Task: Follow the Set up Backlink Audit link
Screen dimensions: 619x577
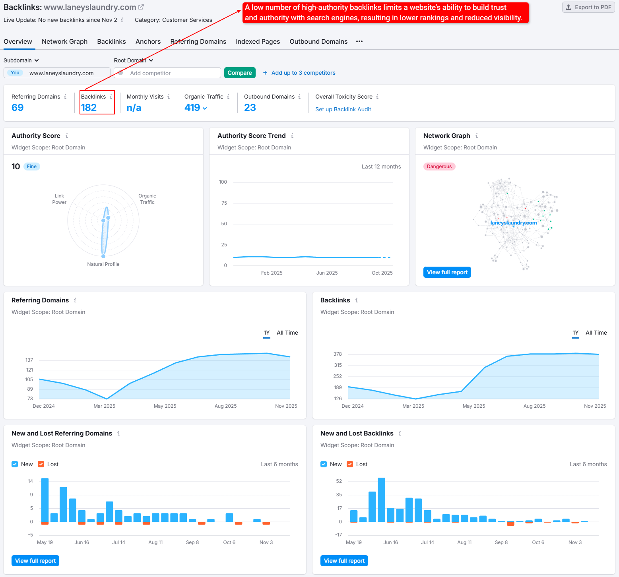Action: (343, 109)
